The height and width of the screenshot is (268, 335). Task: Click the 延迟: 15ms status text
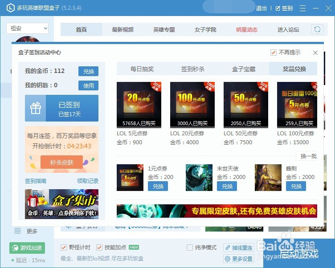(30, 260)
